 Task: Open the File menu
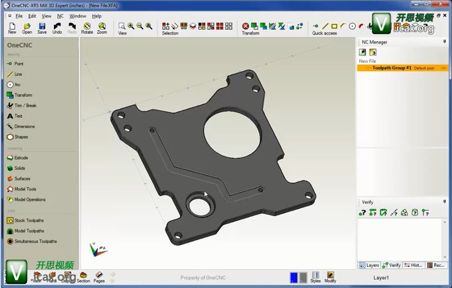(x=19, y=16)
